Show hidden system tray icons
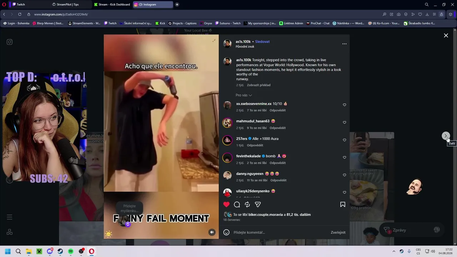The height and width of the screenshot is (257, 457). 394,251
